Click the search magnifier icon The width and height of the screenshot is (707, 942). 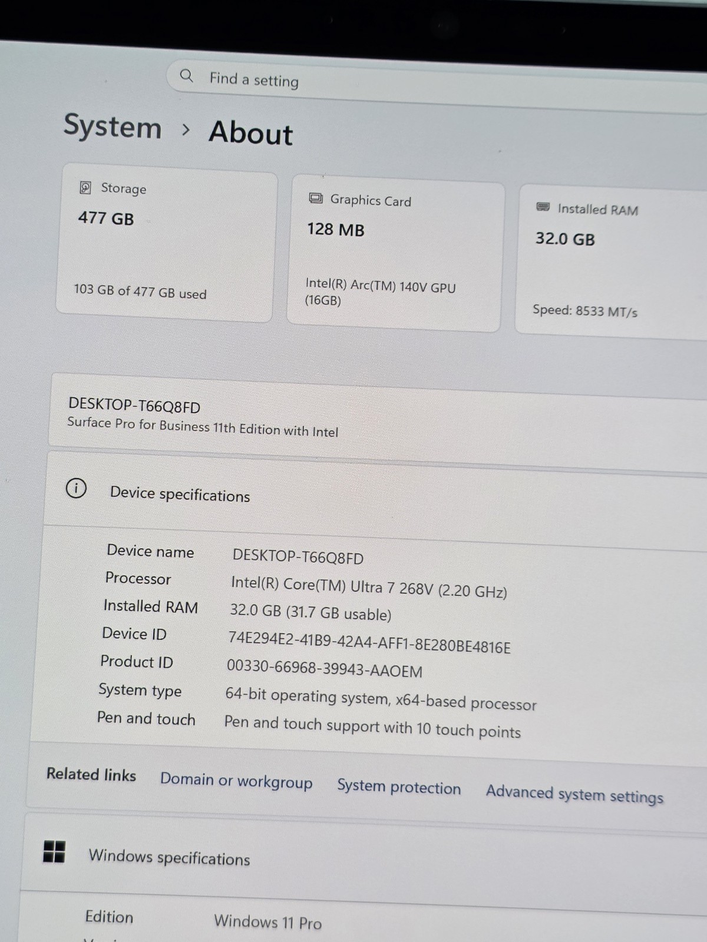(186, 75)
